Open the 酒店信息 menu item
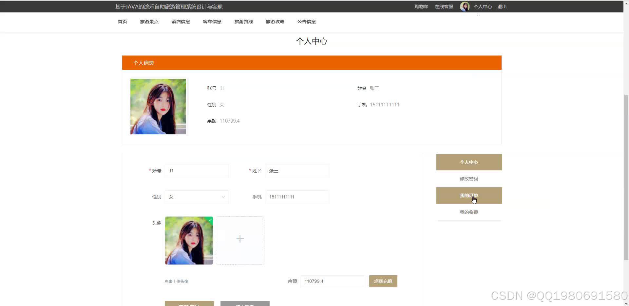Viewport: 629px width, 306px height. point(181,22)
